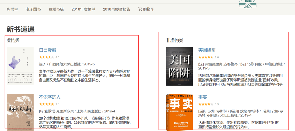The image size is (295, 131).
Task: Click star rating of 不识字的人
Action: (x=47, y=104)
